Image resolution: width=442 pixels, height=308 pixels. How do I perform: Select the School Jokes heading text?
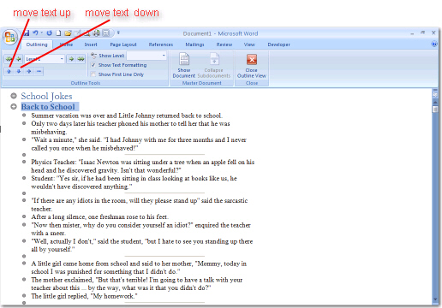46,96
